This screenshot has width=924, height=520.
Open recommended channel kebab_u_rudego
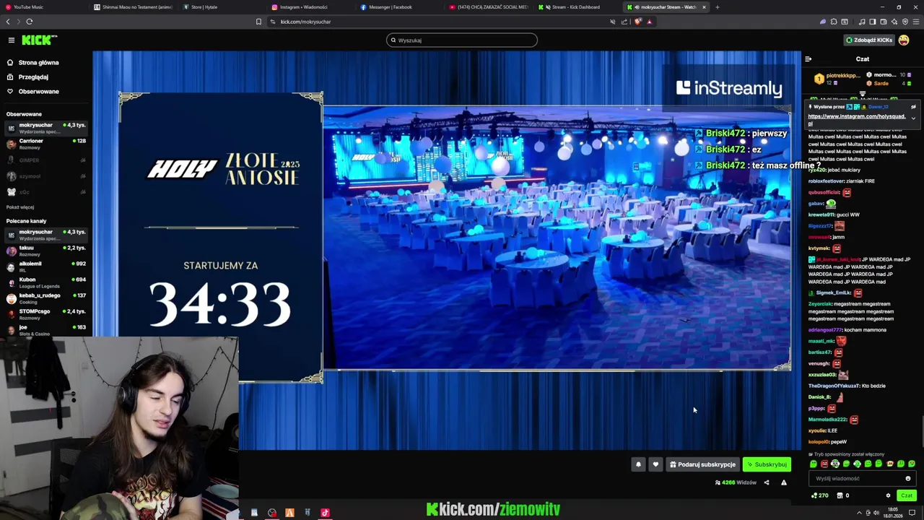(x=46, y=298)
